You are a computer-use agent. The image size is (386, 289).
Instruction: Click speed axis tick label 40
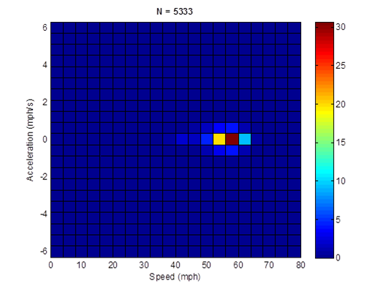[175, 265]
